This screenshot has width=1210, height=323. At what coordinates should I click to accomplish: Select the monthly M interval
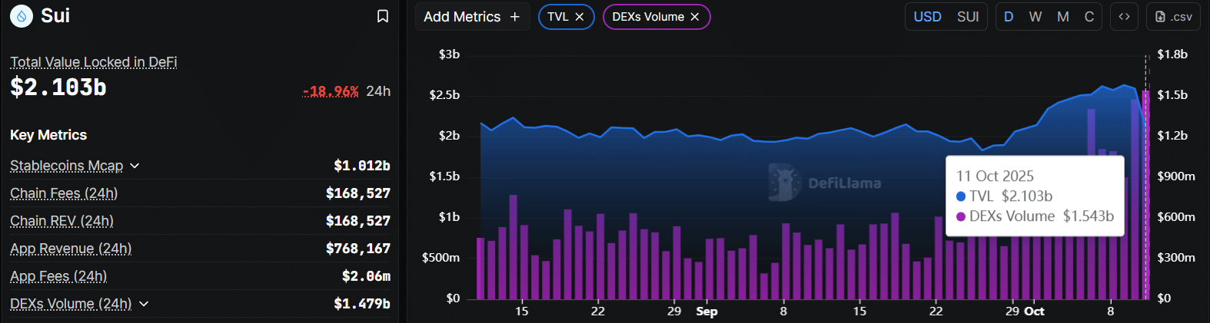click(x=1063, y=17)
